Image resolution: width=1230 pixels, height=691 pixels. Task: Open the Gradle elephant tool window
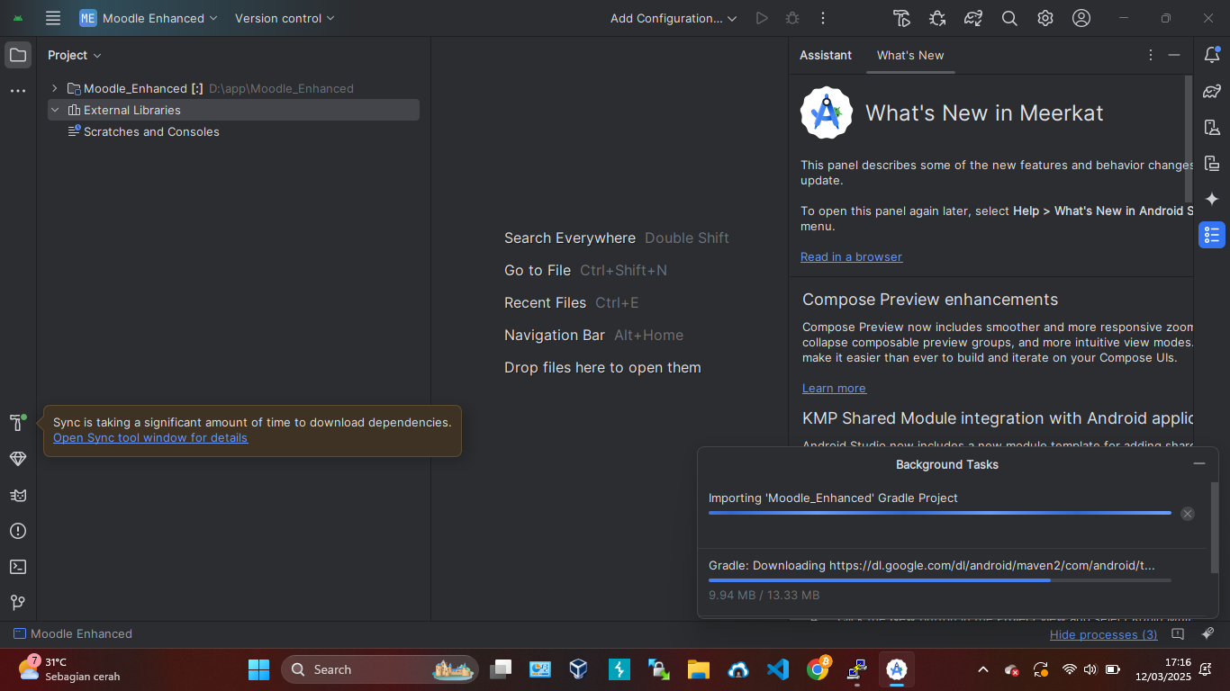1212,91
